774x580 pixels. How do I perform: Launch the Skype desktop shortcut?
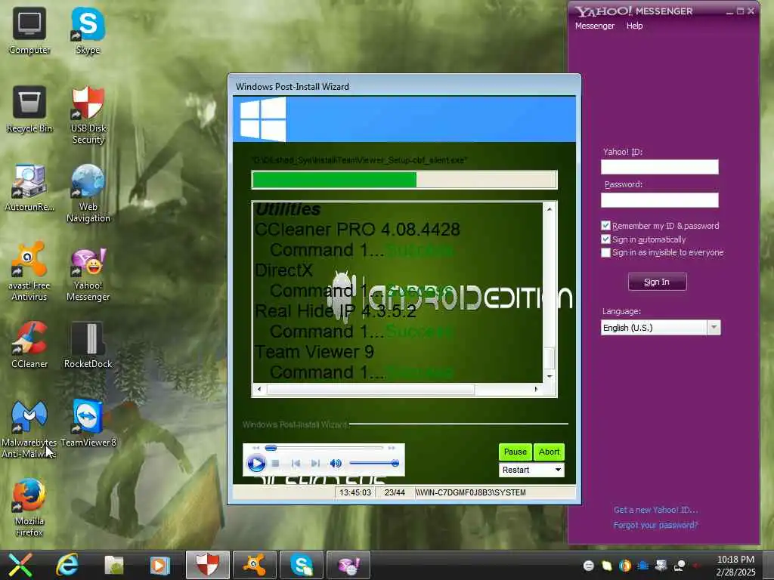(x=88, y=31)
